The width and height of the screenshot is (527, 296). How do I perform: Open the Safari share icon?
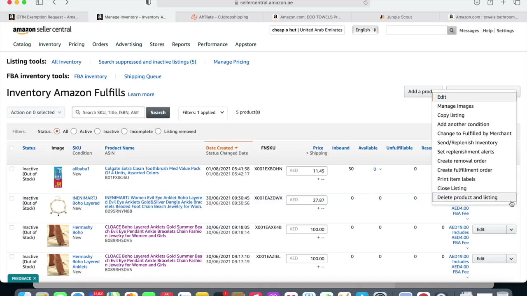click(x=490, y=2)
